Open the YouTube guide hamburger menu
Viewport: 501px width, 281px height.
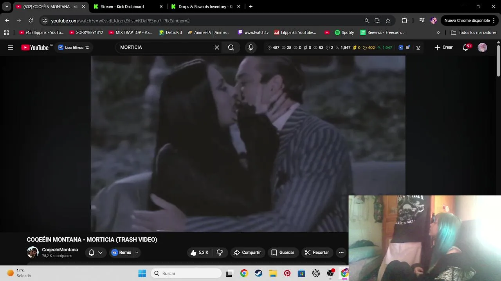[x=11, y=48]
